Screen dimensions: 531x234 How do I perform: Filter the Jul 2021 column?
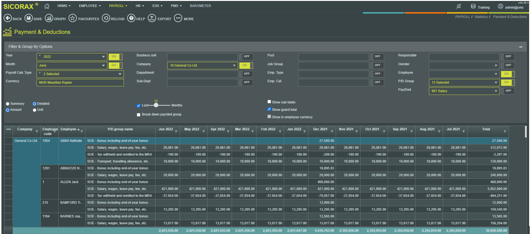coord(463,132)
